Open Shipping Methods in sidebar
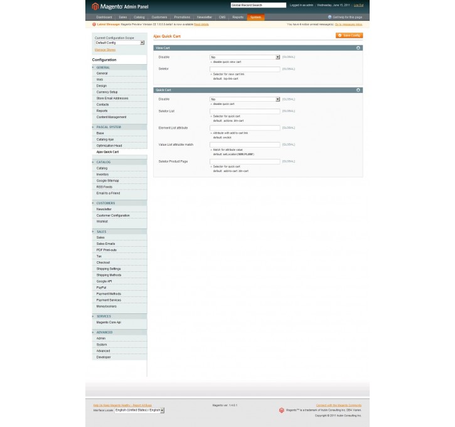This screenshot has width=455, height=427. (119, 275)
